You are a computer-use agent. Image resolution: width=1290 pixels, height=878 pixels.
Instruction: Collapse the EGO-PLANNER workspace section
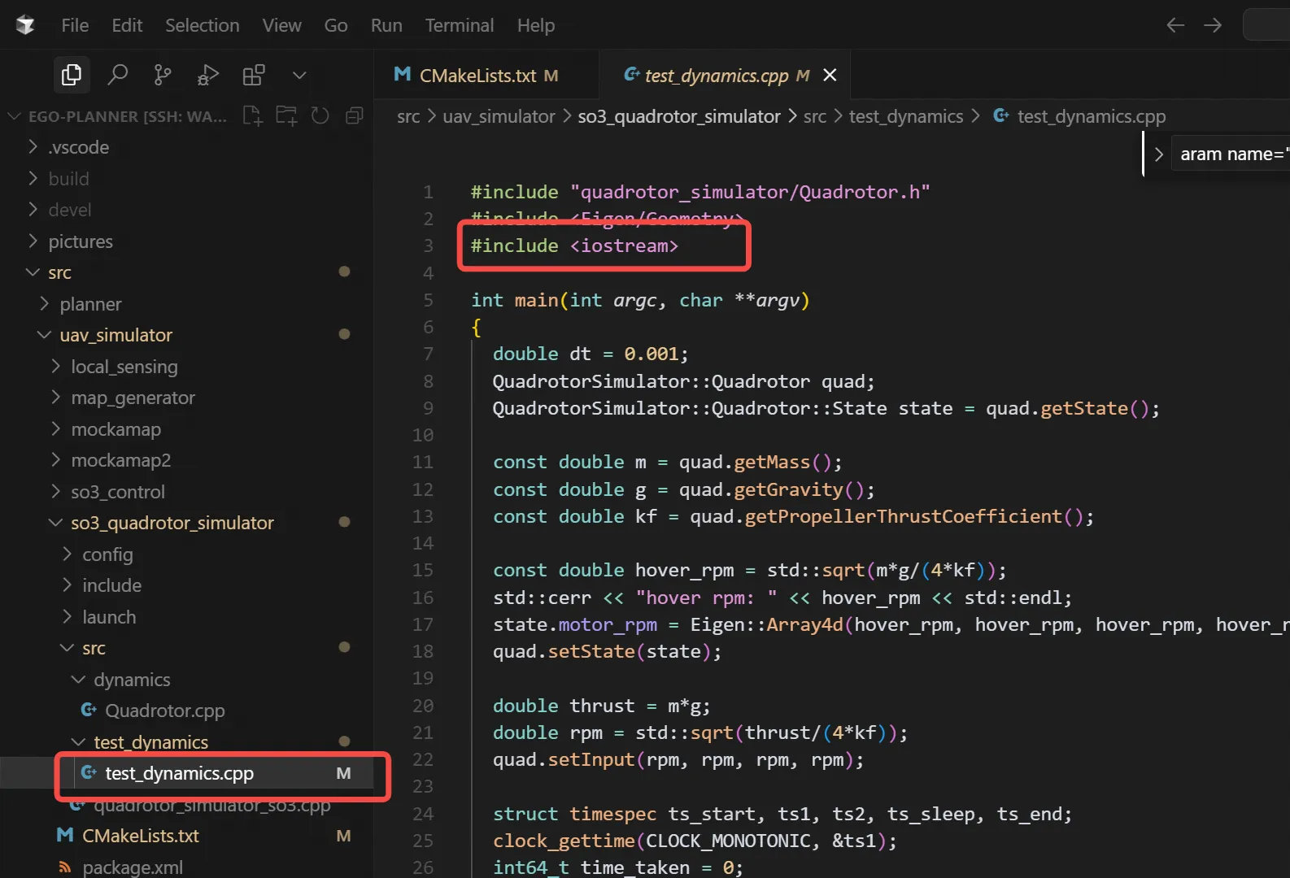(126, 116)
